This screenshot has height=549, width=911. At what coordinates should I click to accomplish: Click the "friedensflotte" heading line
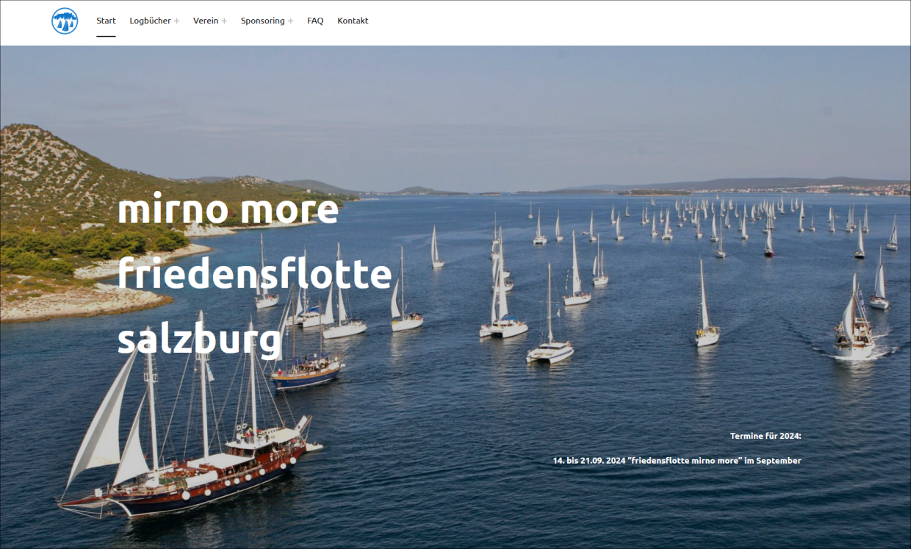254,273
